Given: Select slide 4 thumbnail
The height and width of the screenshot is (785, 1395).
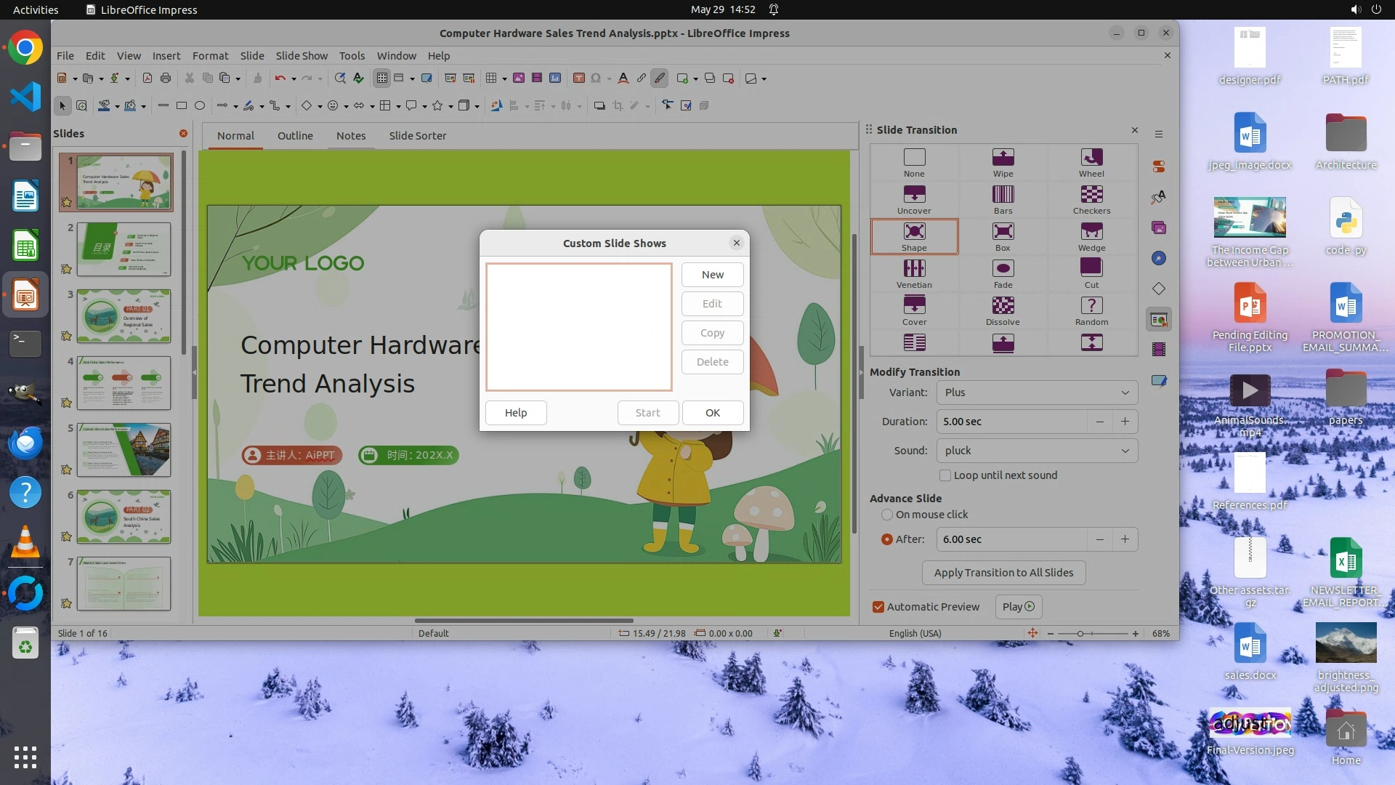Looking at the screenshot, I should pos(124,383).
